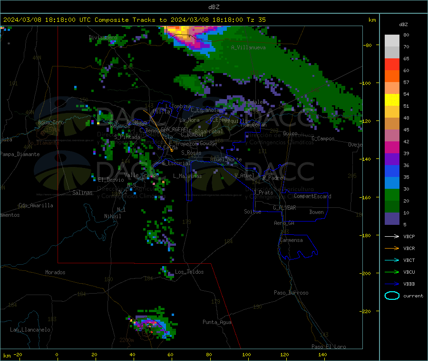Select the 45 dBZ tan color swatch

click(392, 124)
